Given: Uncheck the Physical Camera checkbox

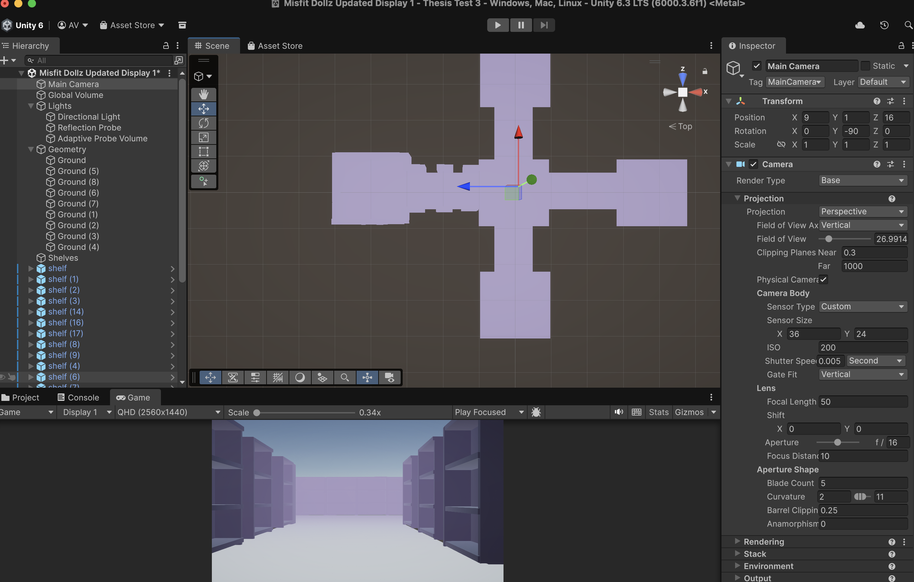Looking at the screenshot, I should (x=823, y=279).
